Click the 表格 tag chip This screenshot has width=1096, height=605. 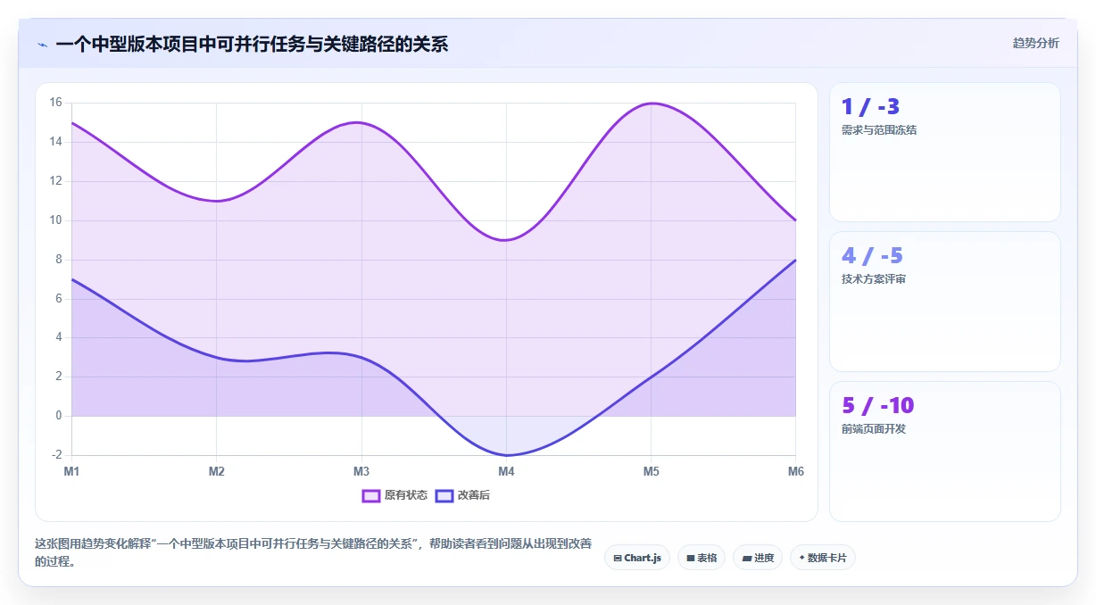tap(702, 558)
